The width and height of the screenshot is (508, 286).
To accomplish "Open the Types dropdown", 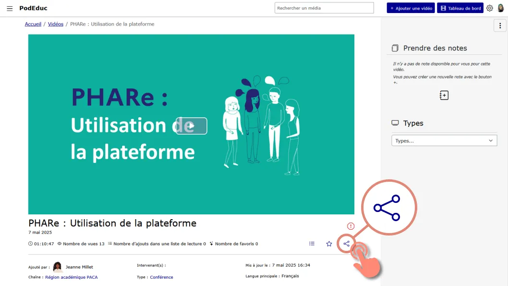I will pos(444,141).
